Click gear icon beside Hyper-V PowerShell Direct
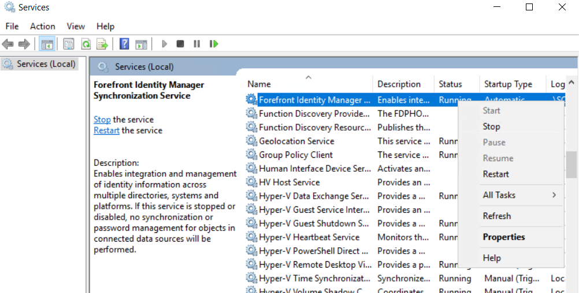This screenshot has height=293, width=579. 251,250
